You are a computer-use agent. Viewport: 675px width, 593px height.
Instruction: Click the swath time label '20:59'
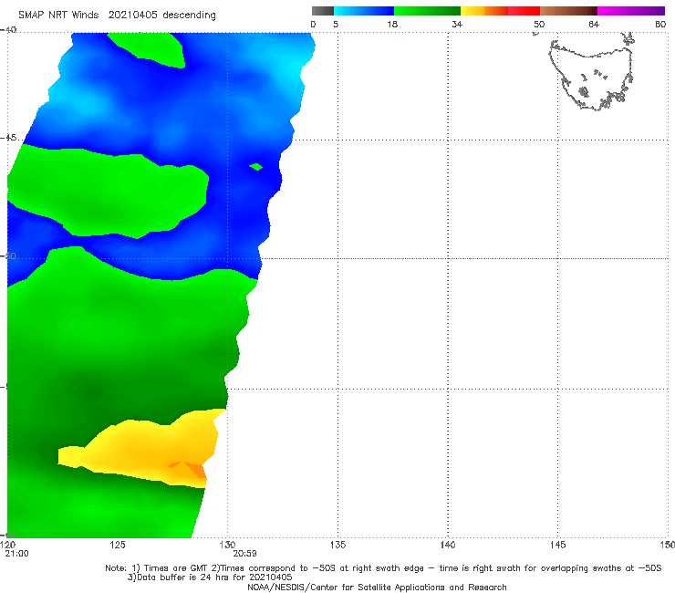coord(245,554)
